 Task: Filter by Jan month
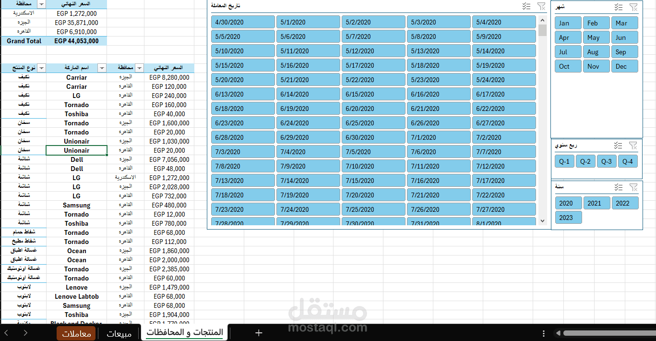pos(568,23)
